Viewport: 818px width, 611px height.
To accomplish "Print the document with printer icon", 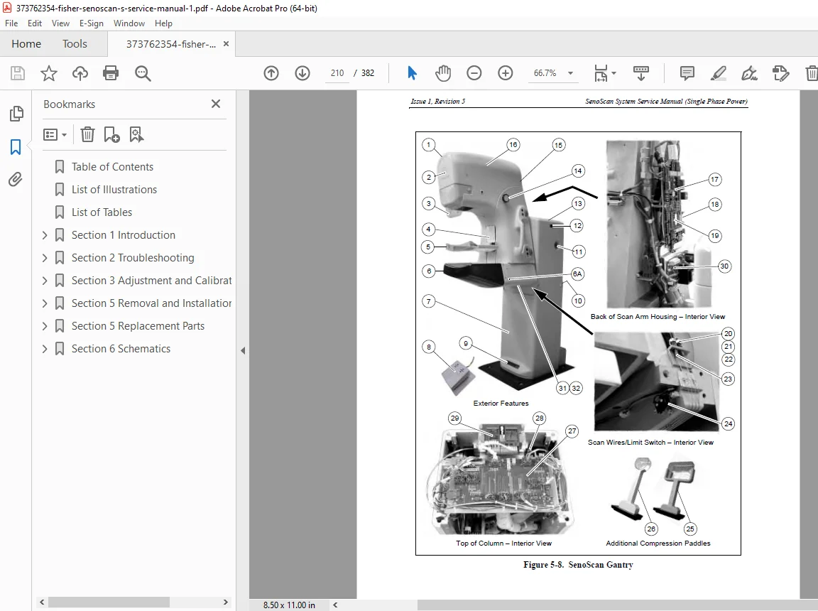I will click(111, 73).
